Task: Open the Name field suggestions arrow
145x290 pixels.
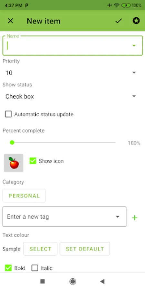Action: (x=134, y=45)
